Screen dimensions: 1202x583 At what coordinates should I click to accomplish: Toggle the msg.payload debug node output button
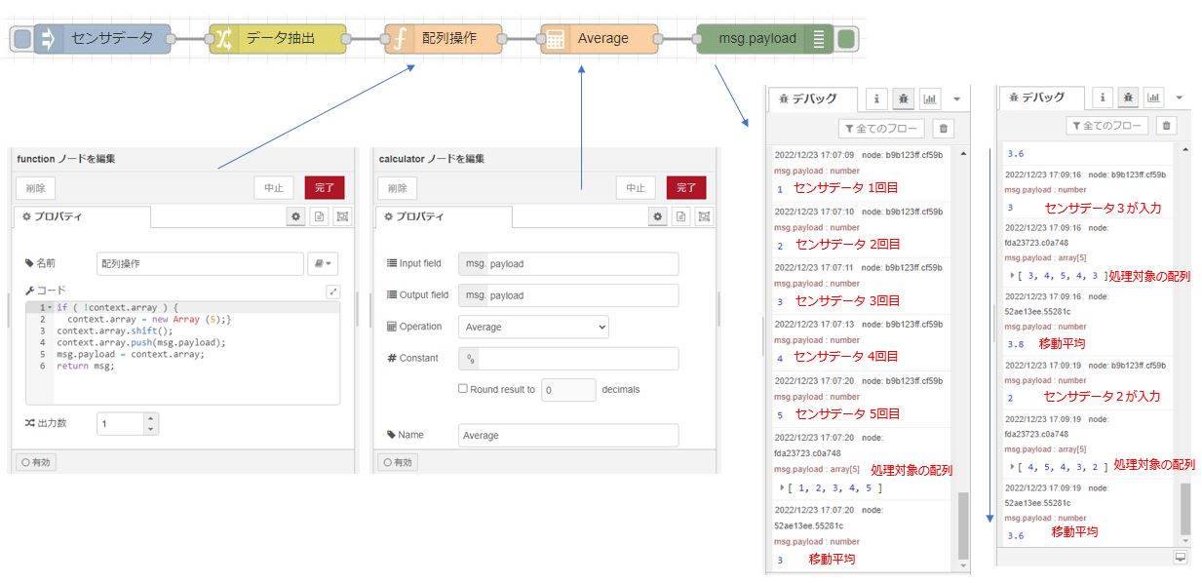click(847, 39)
